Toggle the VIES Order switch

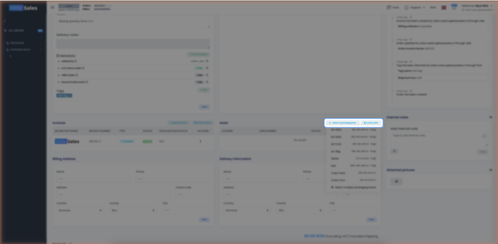[x=199, y=75]
